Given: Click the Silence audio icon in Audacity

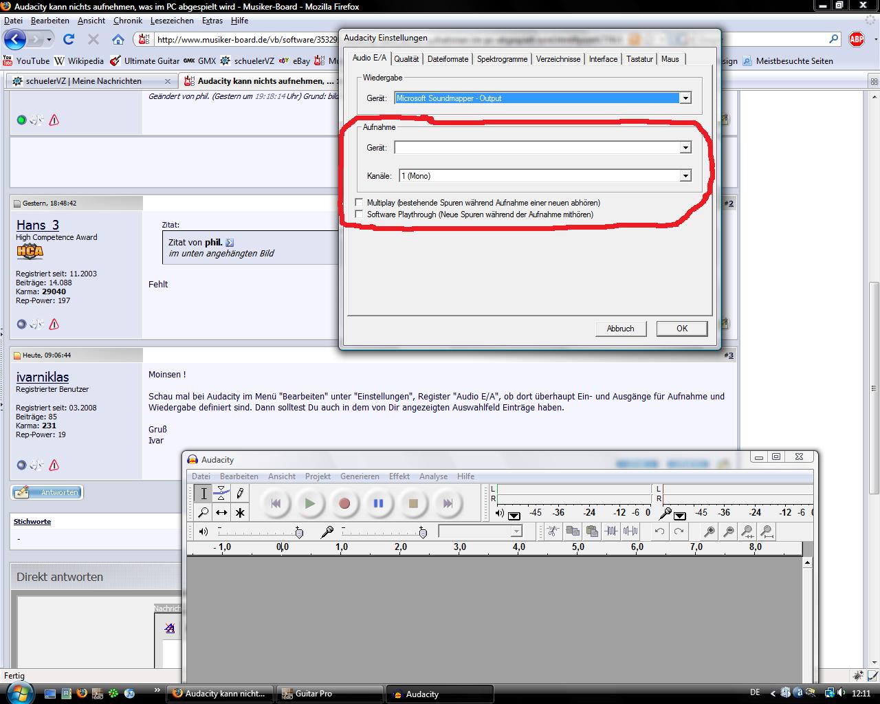Looking at the screenshot, I should [630, 531].
